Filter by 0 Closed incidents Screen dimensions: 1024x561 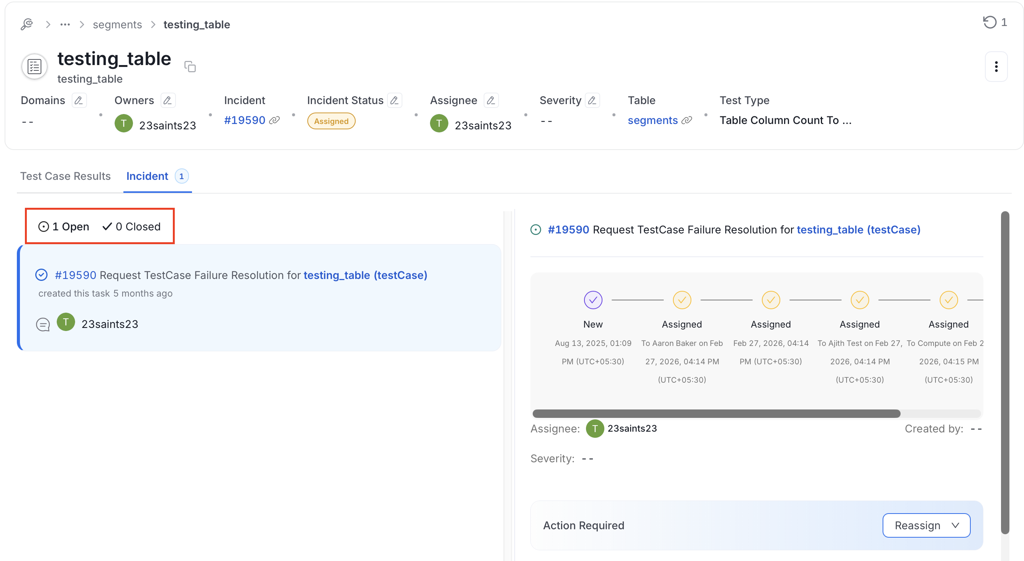tap(131, 227)
